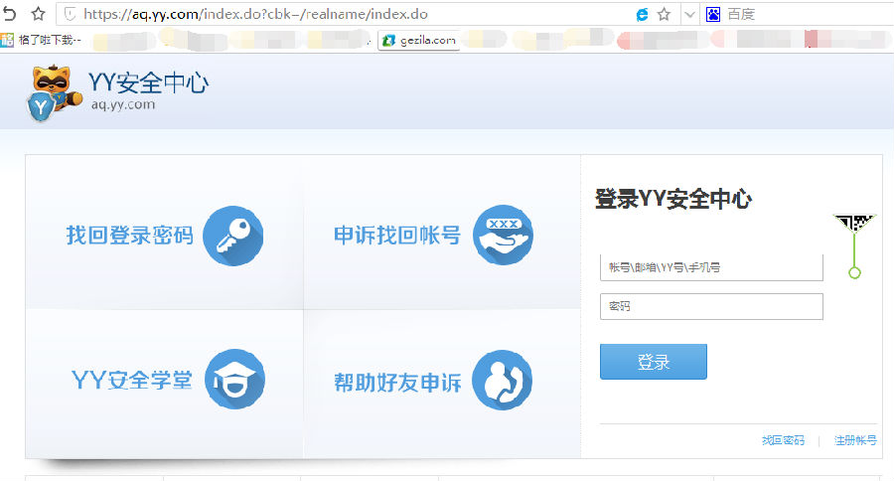Screen dimensions: 894x481
Task: Open 找回登录密码 link
Action: (130, 236)
